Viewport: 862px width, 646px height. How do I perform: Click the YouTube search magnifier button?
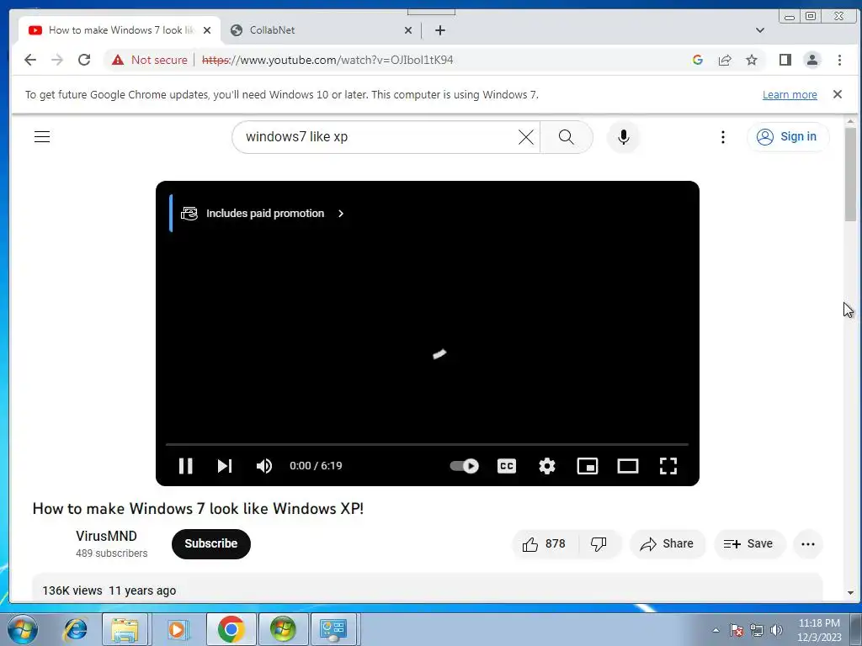coord(567,137)
